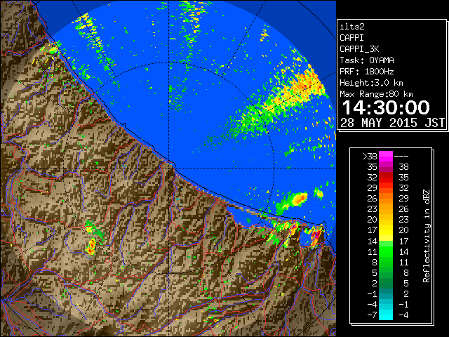Image resolution: width=449 pixels, height=337 pixels.
Task: Click the 'Task: OYAMA' line
Action: [x=367, y=60]
